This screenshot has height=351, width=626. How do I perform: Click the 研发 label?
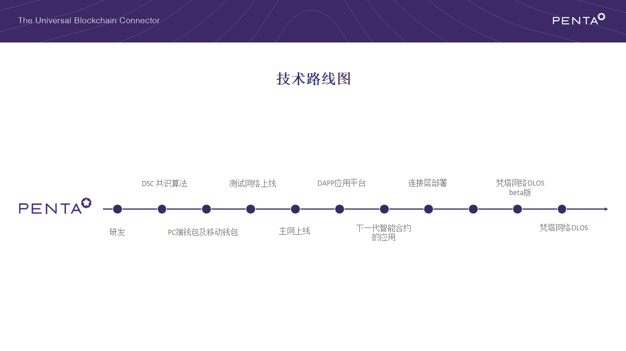click(x=117, y=232)
